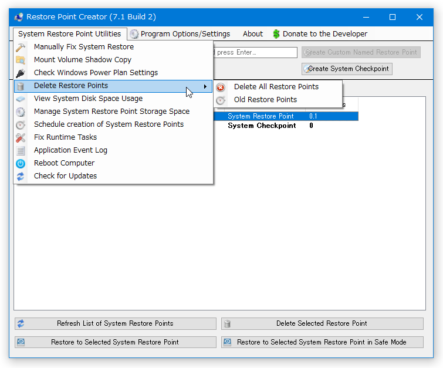This screenshot has height=368, width=443.
Task: Click the monitor icon on Restore to Selected System Restore Point
Action: [21, 342]
